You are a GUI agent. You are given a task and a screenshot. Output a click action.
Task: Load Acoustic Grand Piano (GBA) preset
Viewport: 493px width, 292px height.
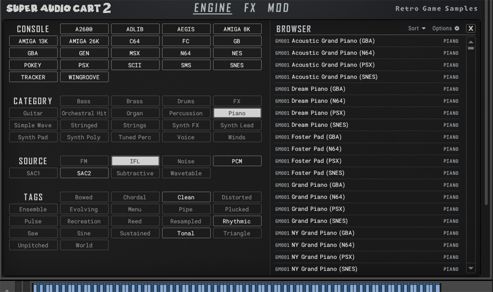367,41
